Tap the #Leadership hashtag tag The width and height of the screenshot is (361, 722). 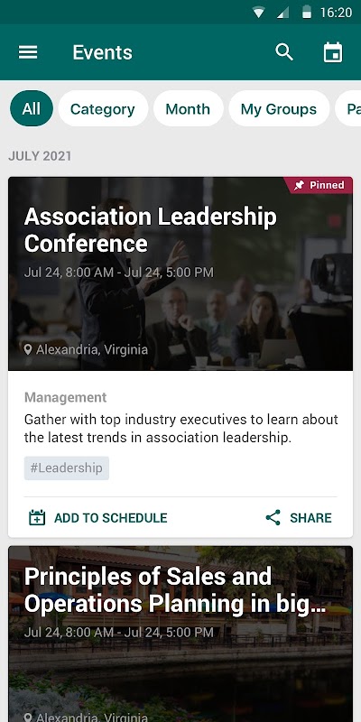[67, 468]
